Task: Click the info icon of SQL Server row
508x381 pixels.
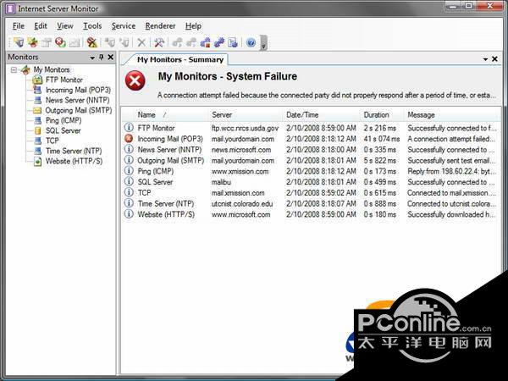Action: pos(129,181)
